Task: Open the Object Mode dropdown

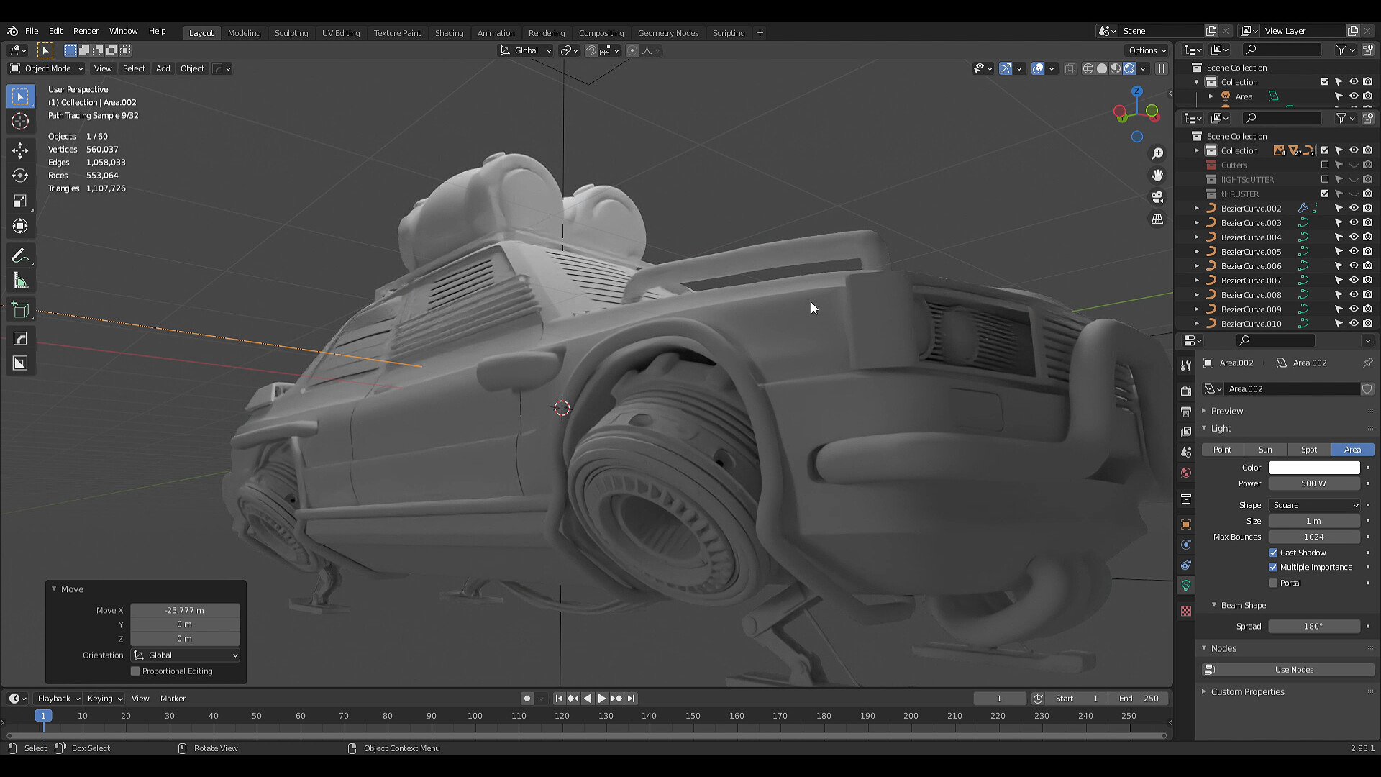Action: (47, 68)
